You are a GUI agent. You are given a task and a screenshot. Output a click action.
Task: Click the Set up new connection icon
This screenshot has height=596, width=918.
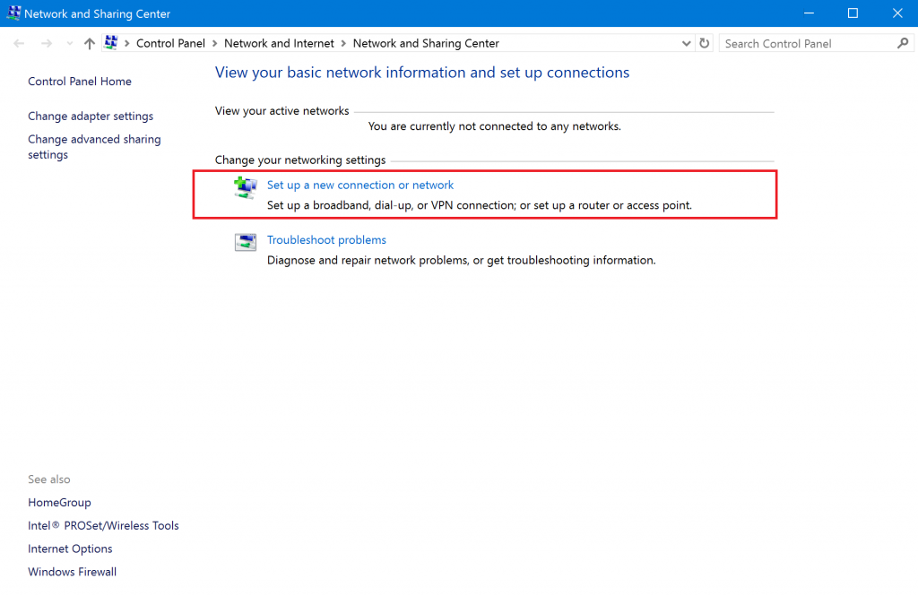point(245,187)
